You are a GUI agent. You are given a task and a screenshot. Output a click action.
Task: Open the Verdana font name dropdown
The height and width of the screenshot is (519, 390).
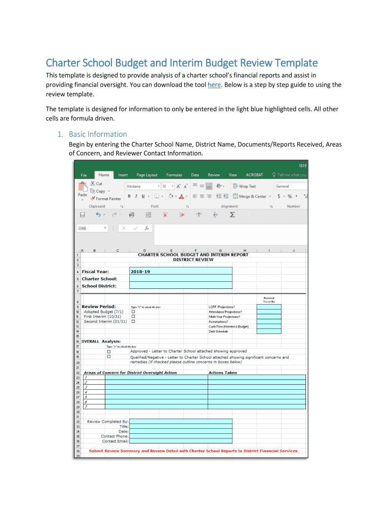158,186
